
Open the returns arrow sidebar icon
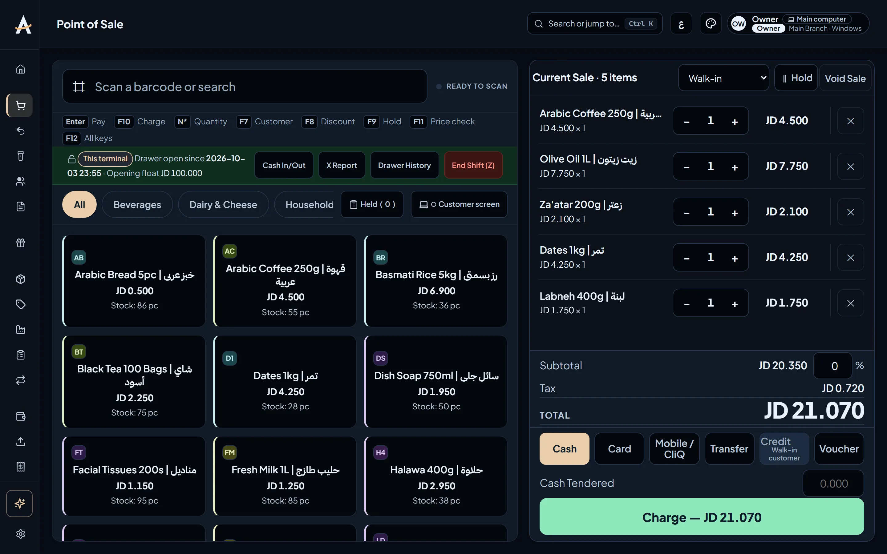21,131
